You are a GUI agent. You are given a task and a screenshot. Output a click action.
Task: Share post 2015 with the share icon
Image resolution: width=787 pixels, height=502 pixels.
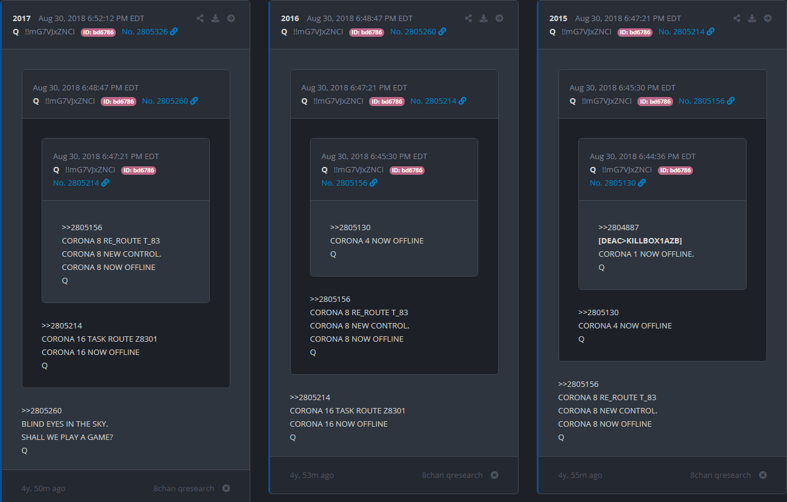tap(737, 18)
